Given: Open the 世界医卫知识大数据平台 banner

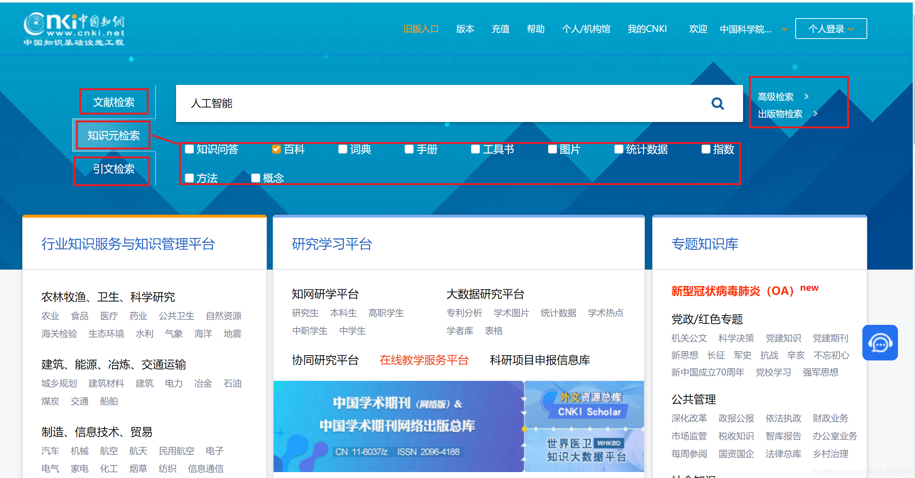Looking at the screenshot, I should (x=586, y=450).
